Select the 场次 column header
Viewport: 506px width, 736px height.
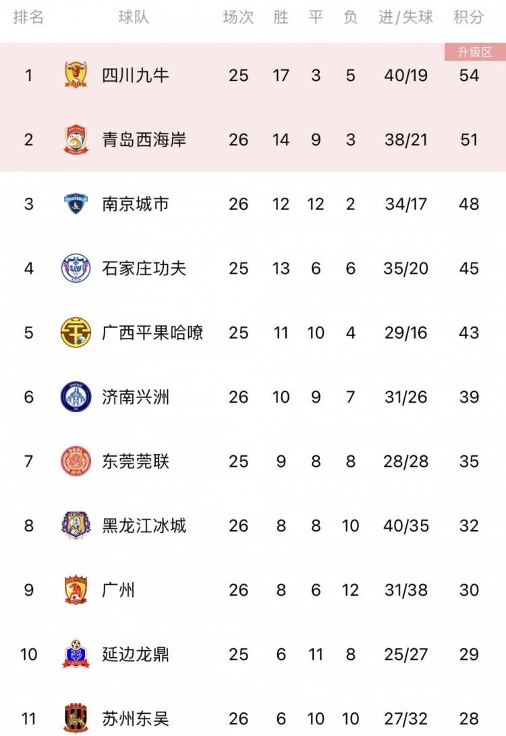[238, 18]
